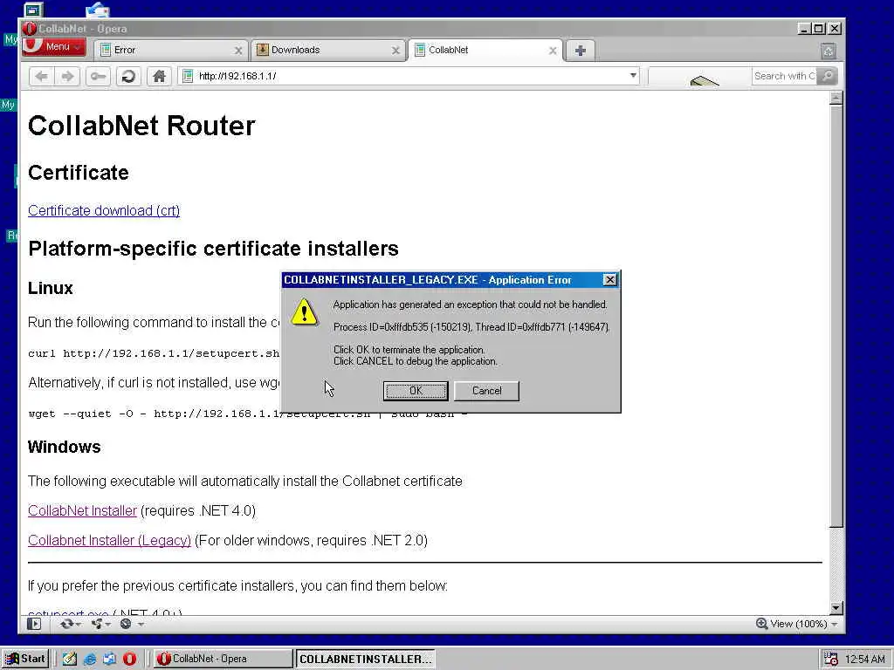Open a new tab with plus button
Viewport: 894px width, 670px height.
(x=580, y=50)
